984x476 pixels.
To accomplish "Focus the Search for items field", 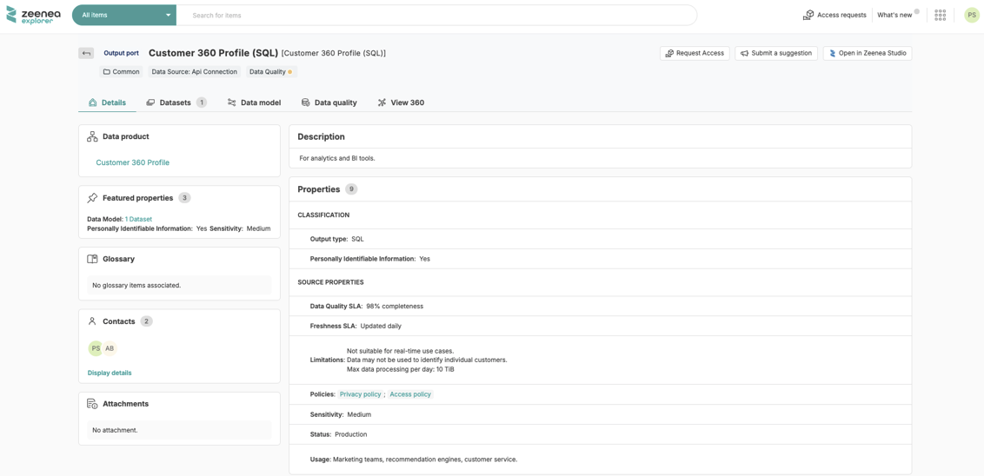I will pos(435,15).
